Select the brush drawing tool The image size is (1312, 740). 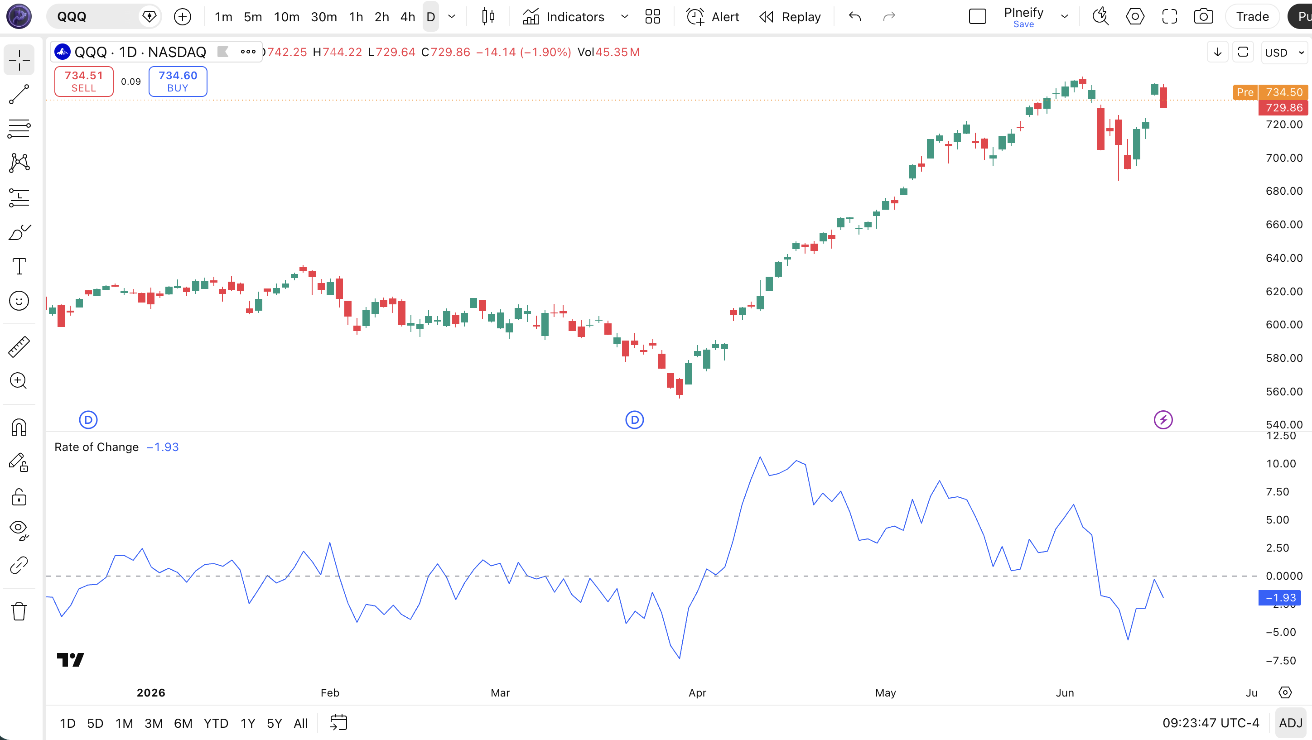click(x=19, y=232)
